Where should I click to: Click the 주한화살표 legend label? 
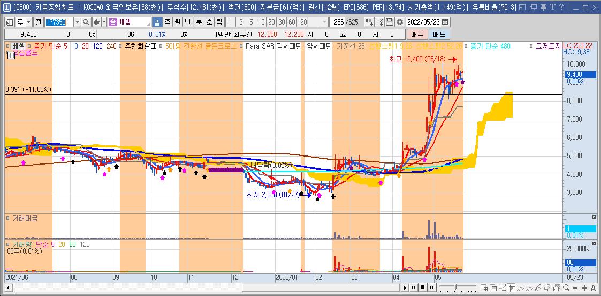141,46
